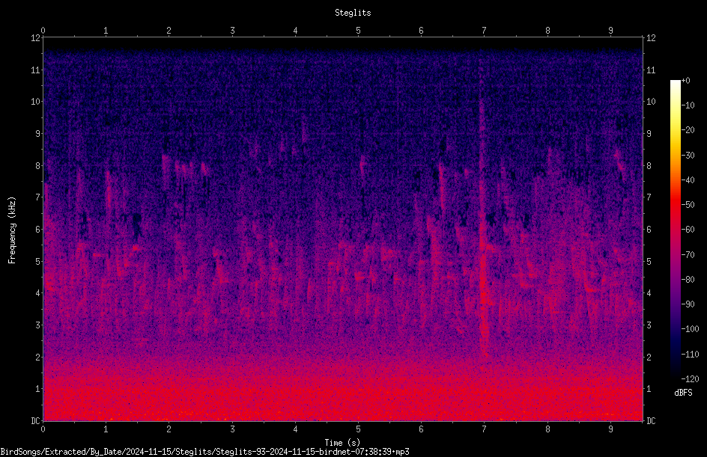
Task: Click the dBFS unit label under color bar
Action: click(683, 393)
